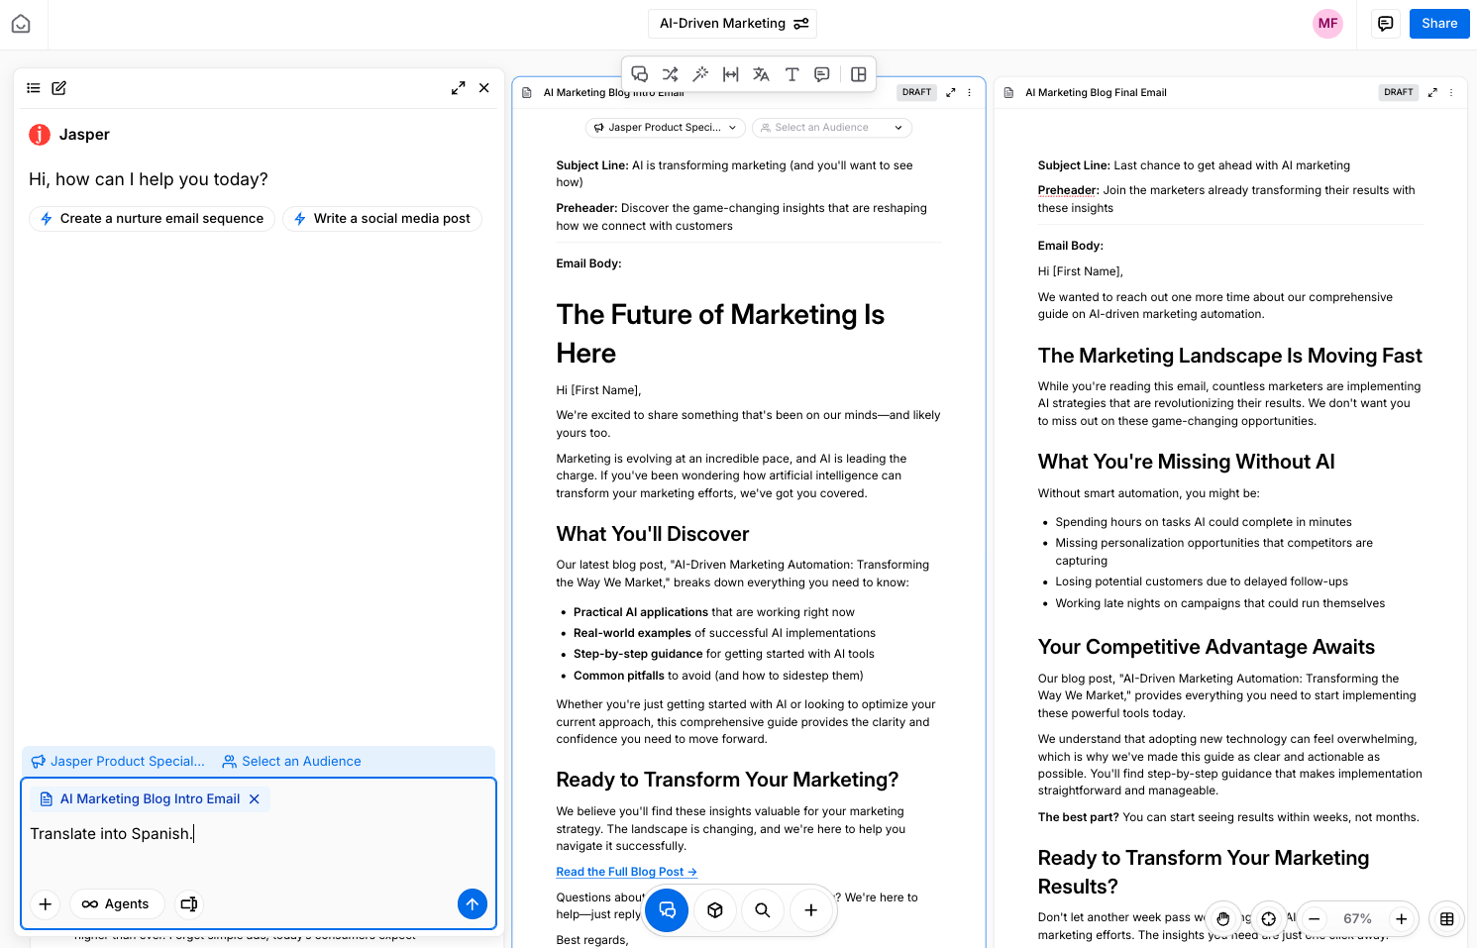Click the Share button
1477x948 pixels.
[x=1438, y=24]
